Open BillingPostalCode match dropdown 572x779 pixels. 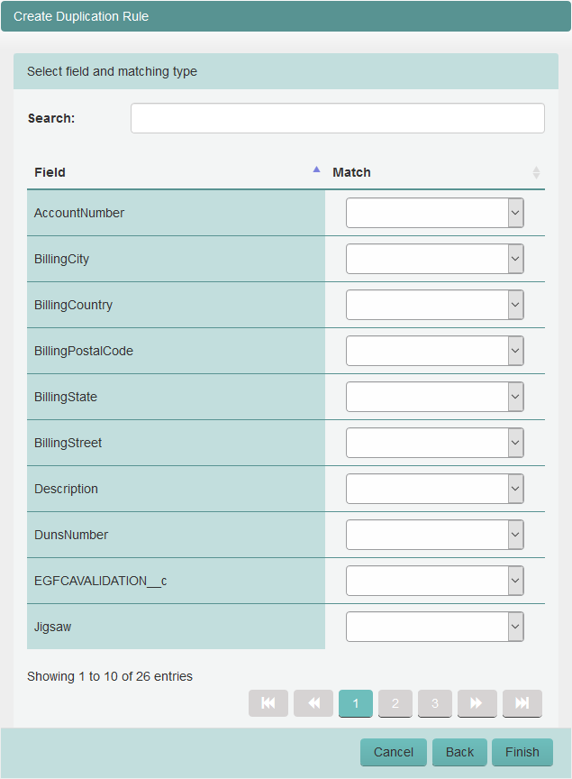pyautogui.click(x=435, y=351)
